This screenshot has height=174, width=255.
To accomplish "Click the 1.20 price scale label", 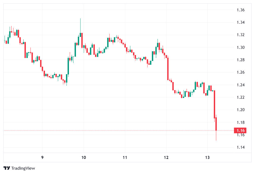I will tap(240, 110).
